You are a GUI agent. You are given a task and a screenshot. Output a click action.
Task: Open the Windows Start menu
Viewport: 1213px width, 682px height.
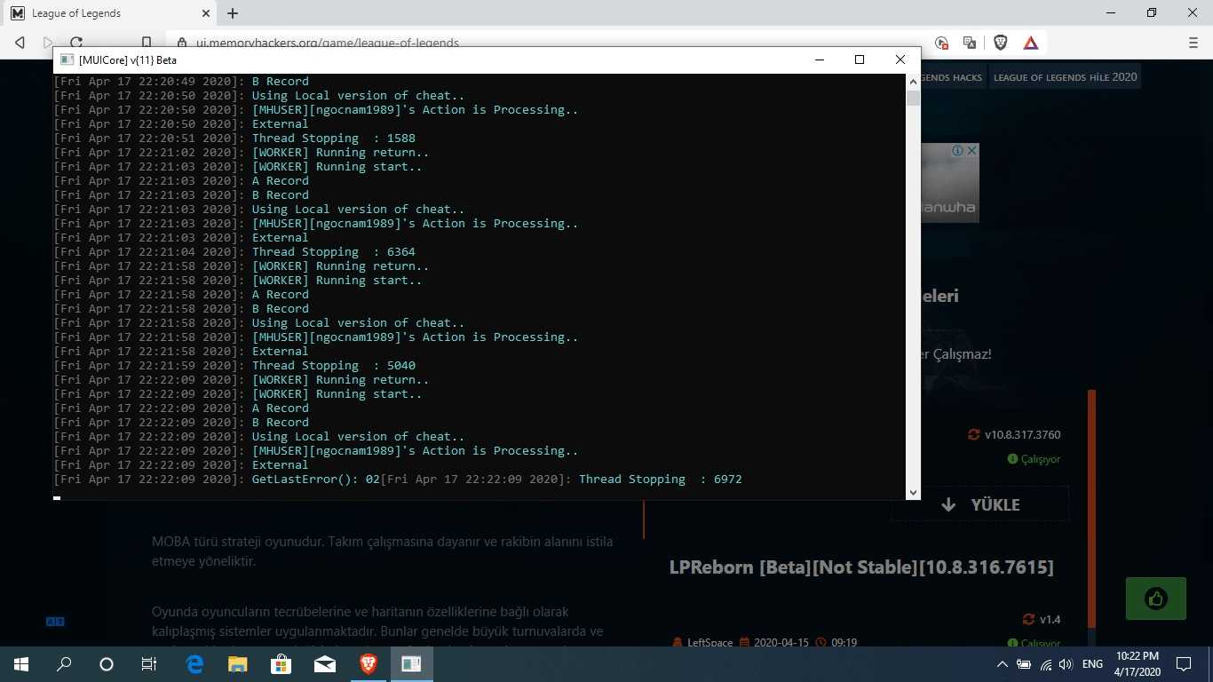click(20, 664)
